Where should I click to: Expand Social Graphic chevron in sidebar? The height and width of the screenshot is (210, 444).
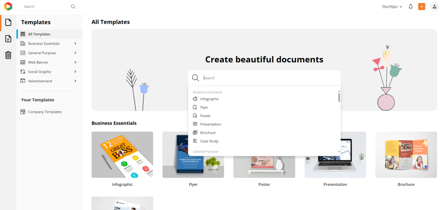[x=75, y=72]
